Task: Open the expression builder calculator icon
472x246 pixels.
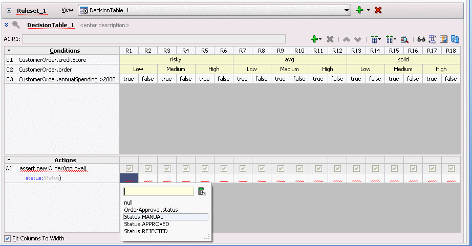Action: point(202,191)
